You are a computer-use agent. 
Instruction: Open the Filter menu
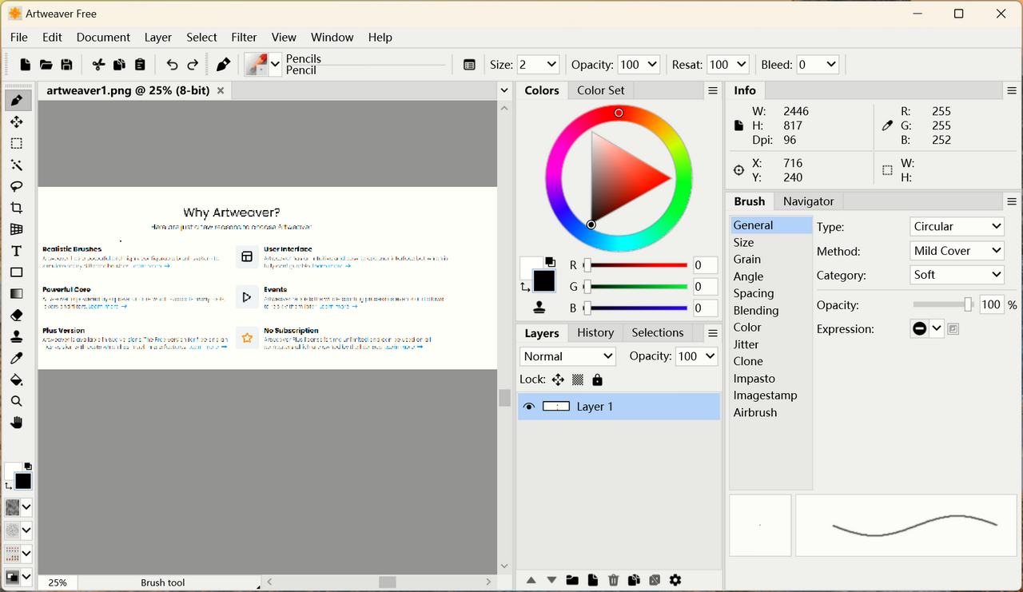coord(244,37)
